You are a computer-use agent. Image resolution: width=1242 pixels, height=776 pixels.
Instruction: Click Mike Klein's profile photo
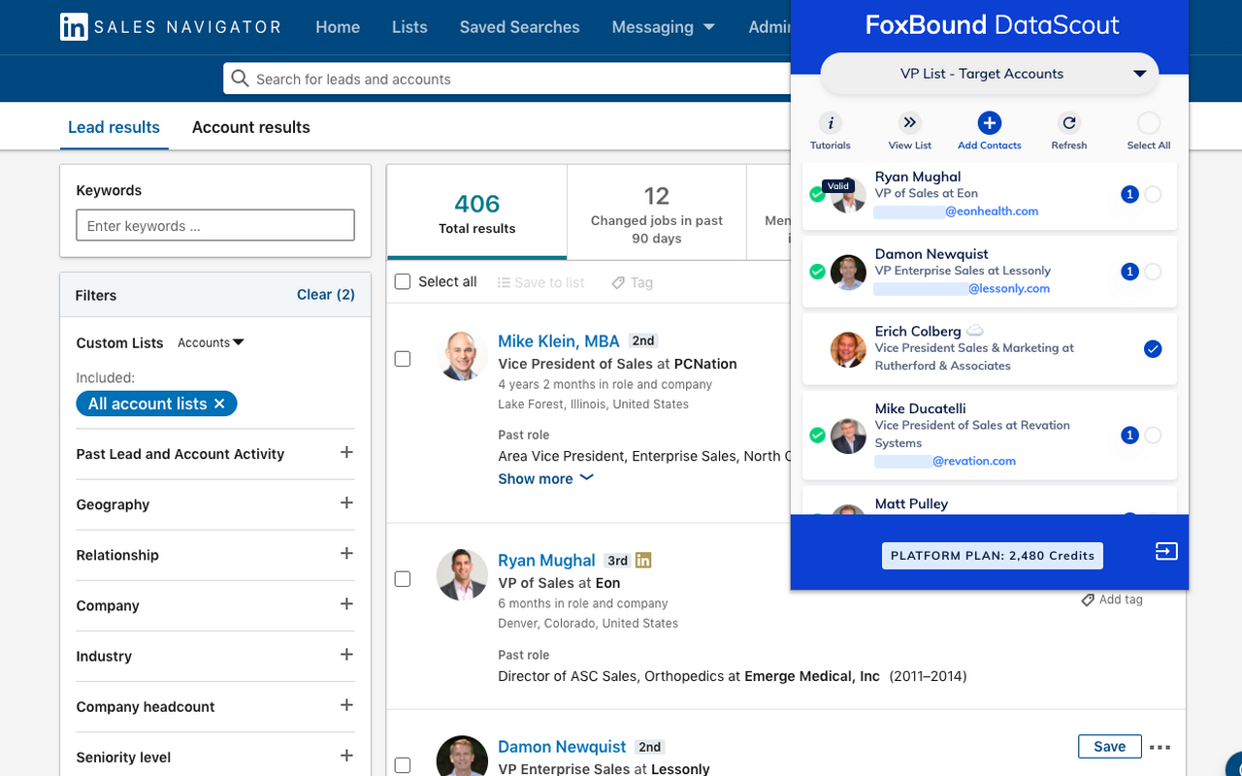point(462,355)
